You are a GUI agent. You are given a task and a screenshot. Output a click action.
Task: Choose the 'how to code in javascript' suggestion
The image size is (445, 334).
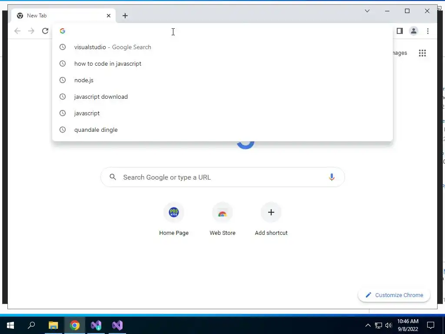(222, 63)
